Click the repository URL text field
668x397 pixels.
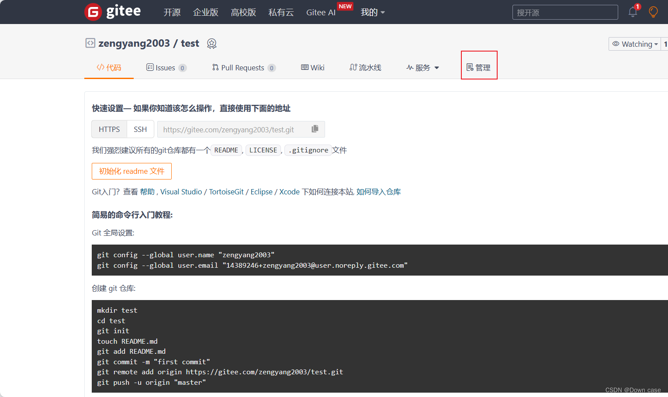[233, 129]
